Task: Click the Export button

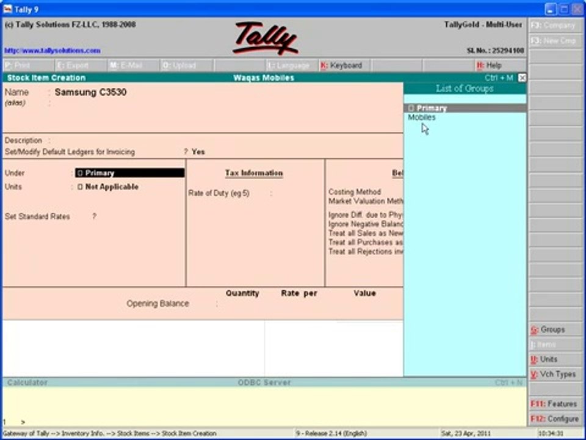Action: (x=81, y=65)
